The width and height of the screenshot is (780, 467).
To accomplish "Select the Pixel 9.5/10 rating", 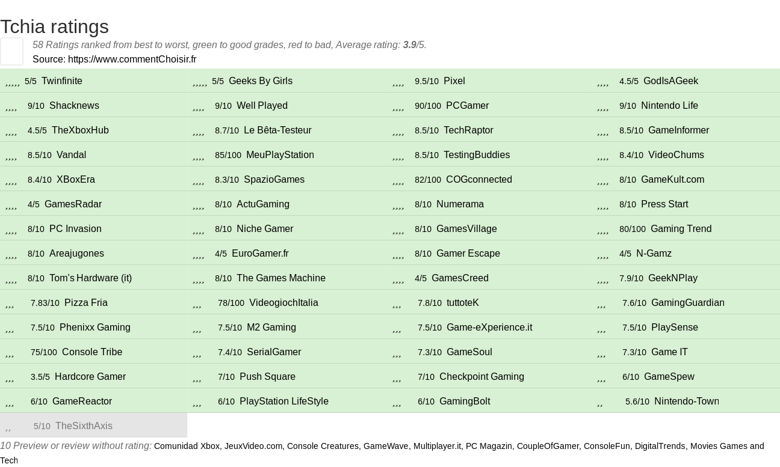I will coord(489,81).
